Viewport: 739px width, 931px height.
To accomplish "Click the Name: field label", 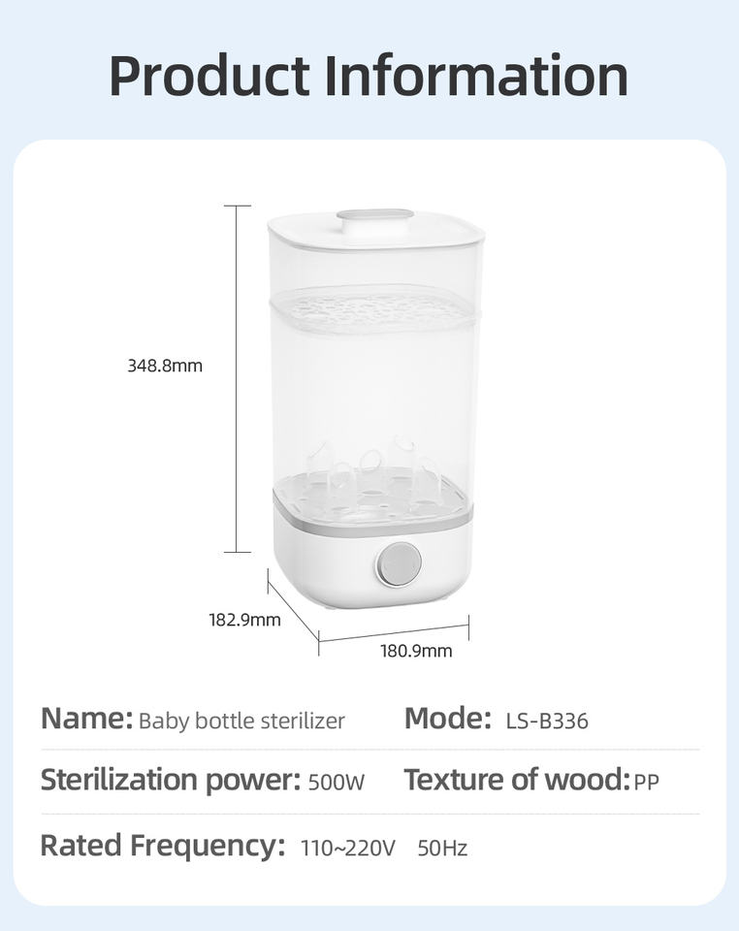I will (x=86, y=719).
